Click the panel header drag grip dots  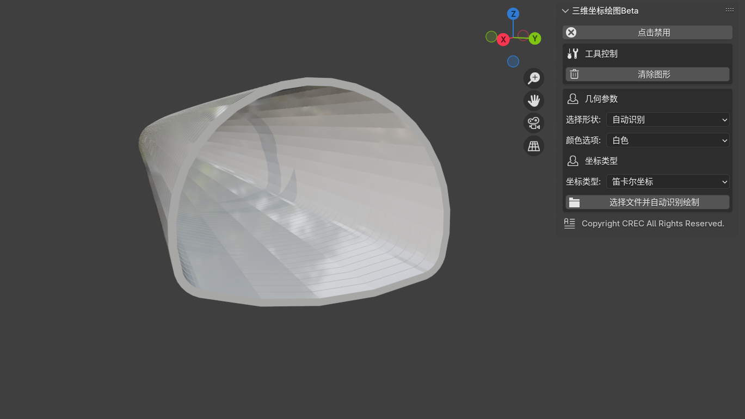pyautogui.click(x=729, y=10)
